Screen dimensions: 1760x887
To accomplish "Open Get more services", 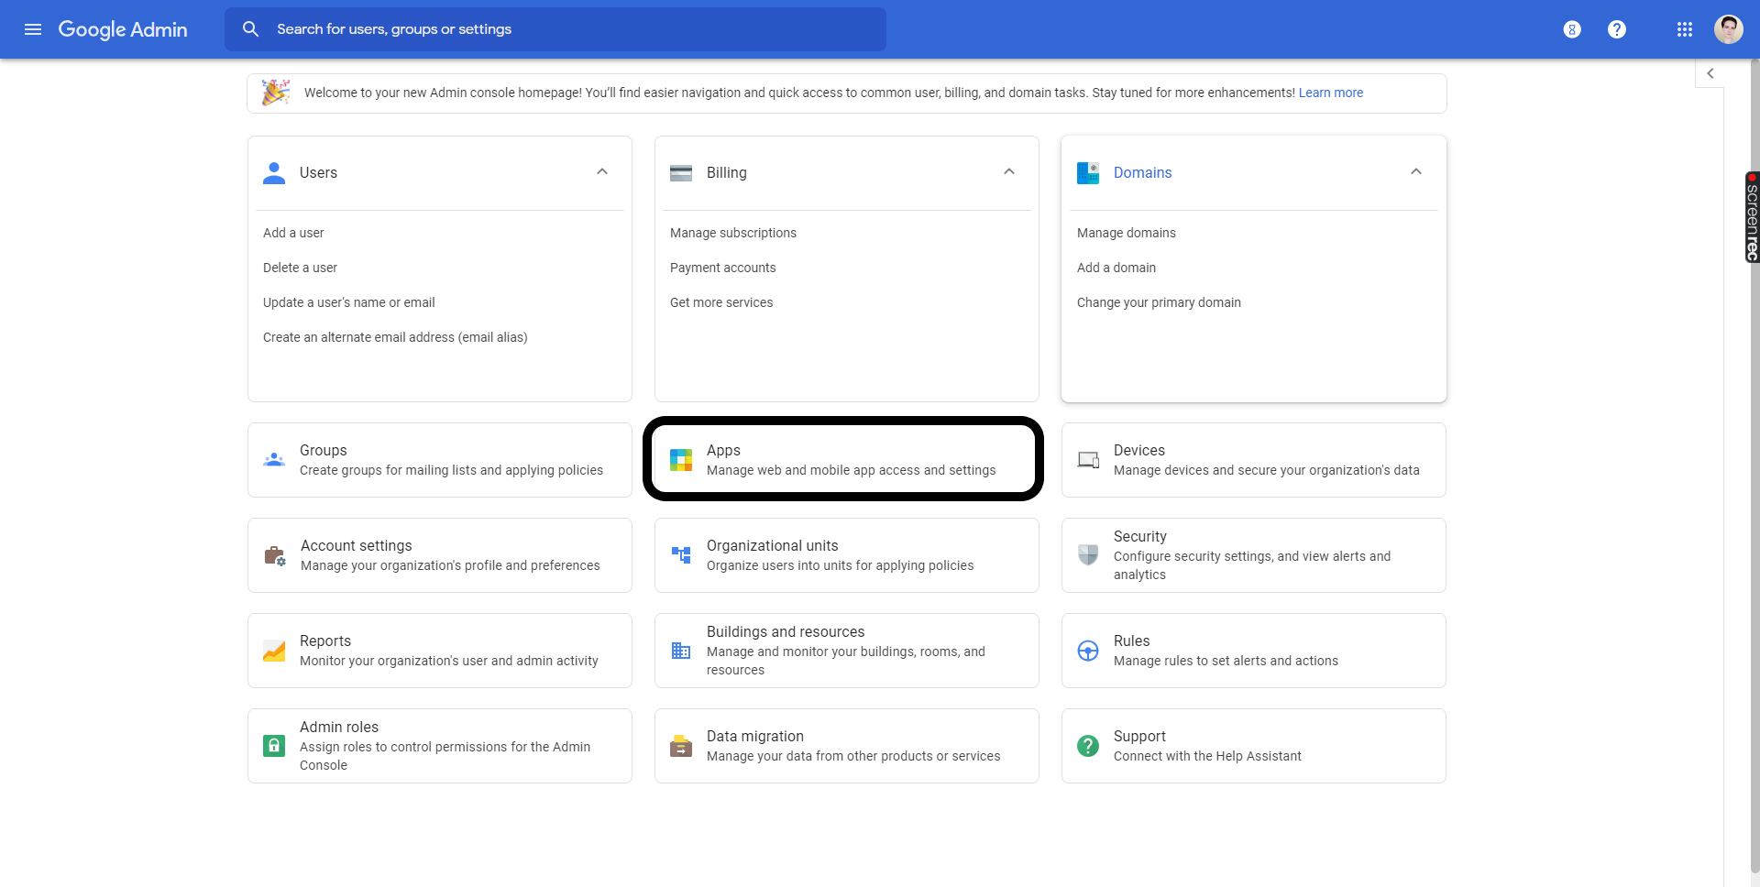I will (721, 302).
